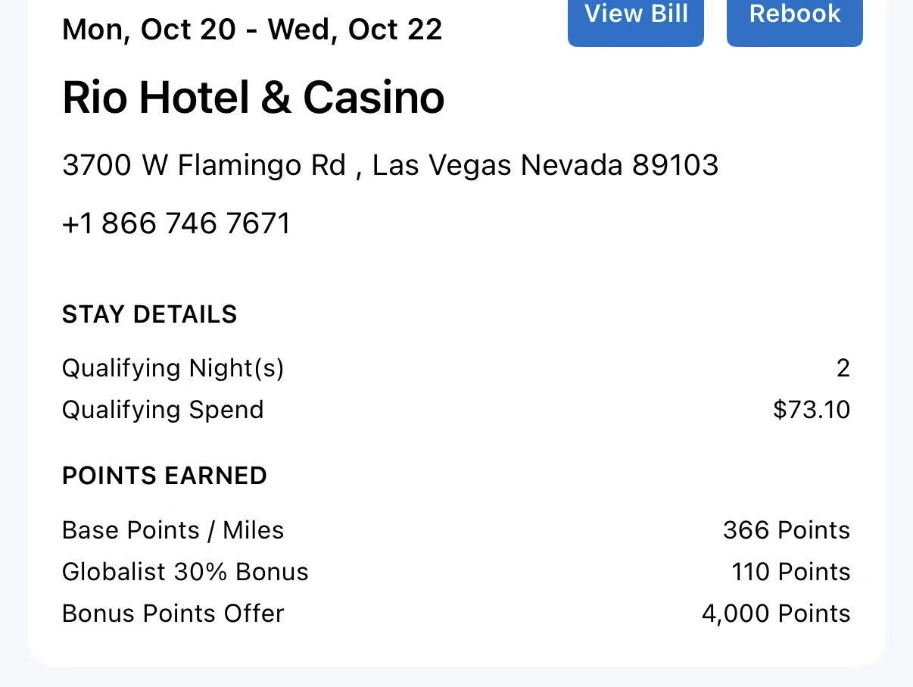Select the Globalist 30% Bonus label

[185, 572]
